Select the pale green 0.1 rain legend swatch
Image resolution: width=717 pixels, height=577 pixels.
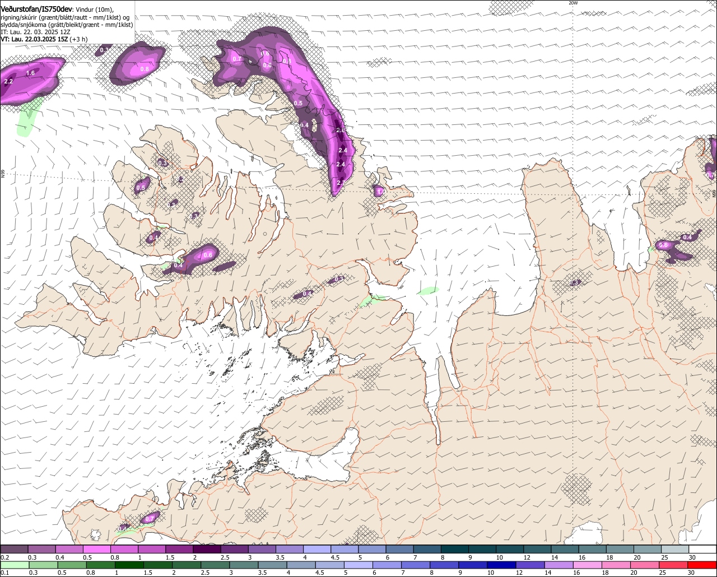(14, 565)
